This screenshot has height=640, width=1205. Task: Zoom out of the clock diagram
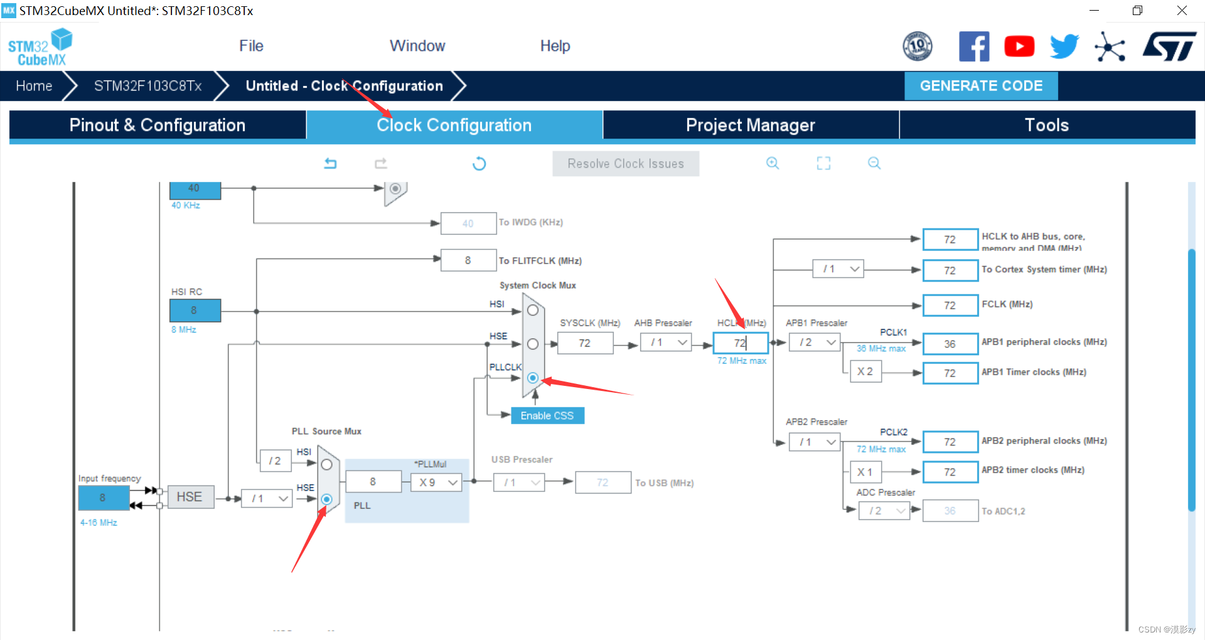coord(874,163)
